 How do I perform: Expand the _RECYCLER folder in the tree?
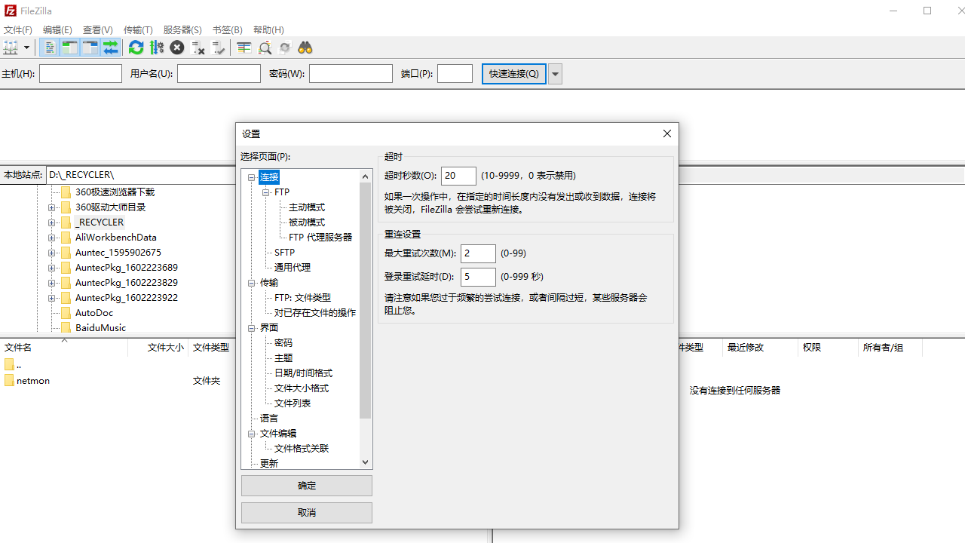click(x=51, y=222)
